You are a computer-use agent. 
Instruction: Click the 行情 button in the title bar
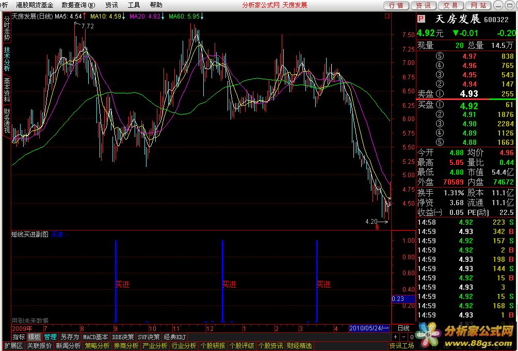tap(396, 5)
